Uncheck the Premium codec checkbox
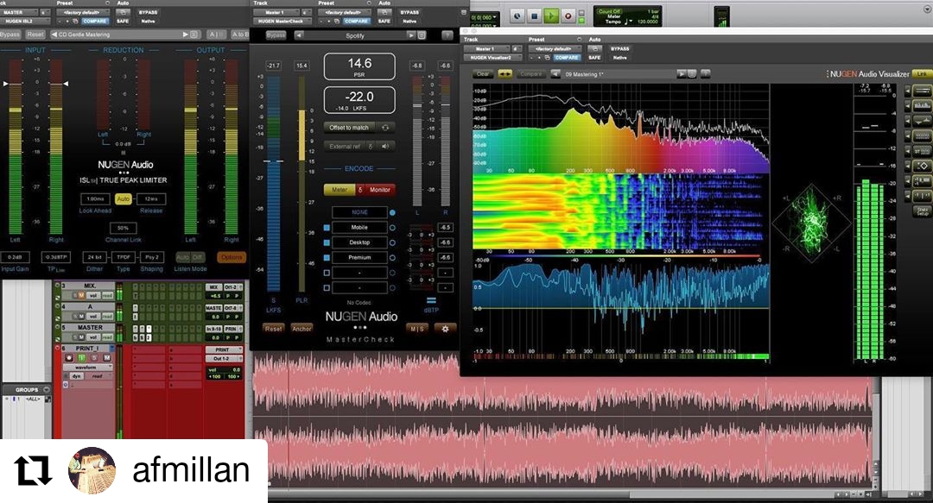933x503 pixels. pyautogui.click(x=327, y=257)
